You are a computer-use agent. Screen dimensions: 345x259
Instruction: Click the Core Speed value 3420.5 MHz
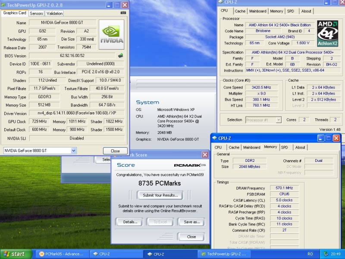click(x=261, y=88)
